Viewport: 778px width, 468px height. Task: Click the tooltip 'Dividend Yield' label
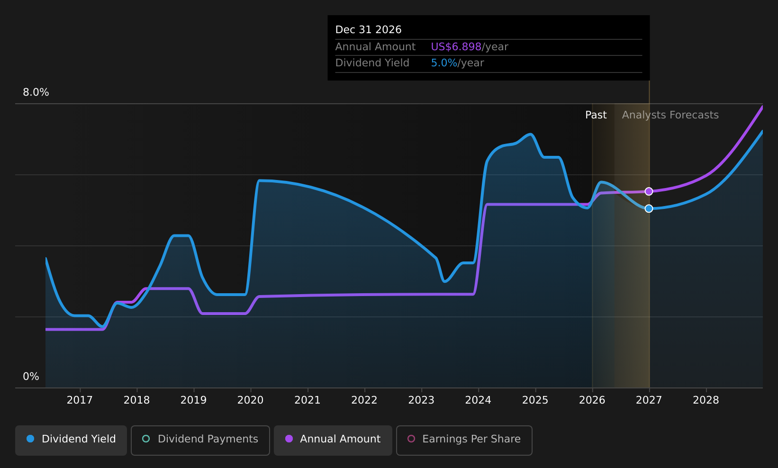click(x=372, y=63)
